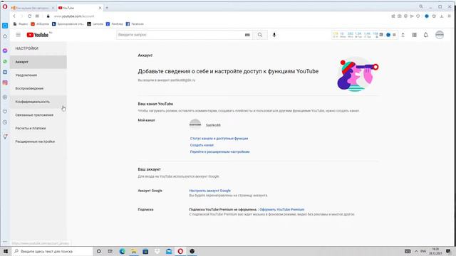Open Расширенные настройки section
Image resolution: width=456 pixels, height=256 pixels.
click(x=38, y=142)
